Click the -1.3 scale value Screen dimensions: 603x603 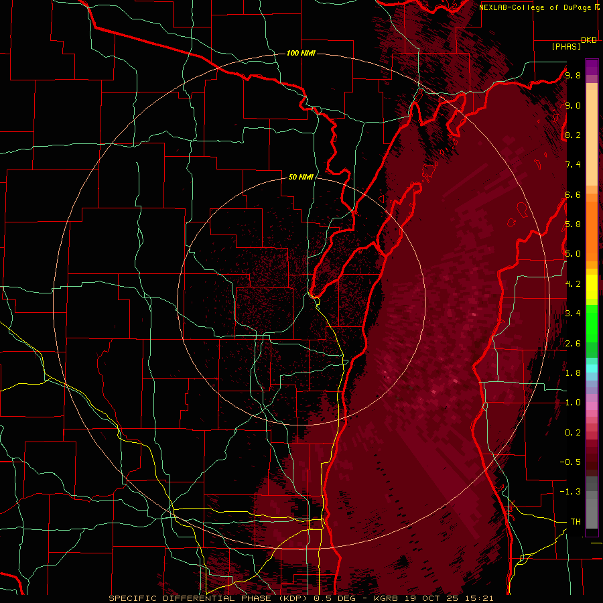570,492
